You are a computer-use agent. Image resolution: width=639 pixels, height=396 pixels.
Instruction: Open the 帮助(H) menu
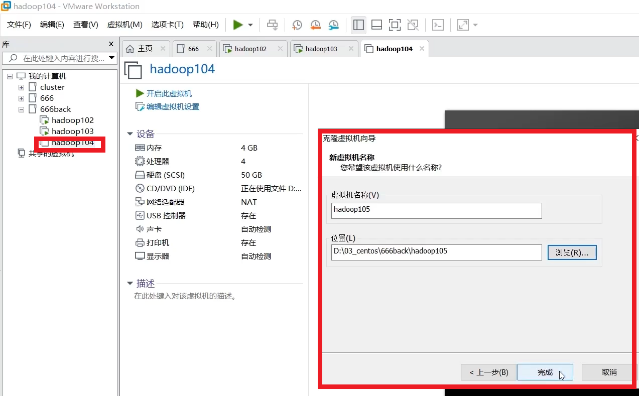click(206, 25)
